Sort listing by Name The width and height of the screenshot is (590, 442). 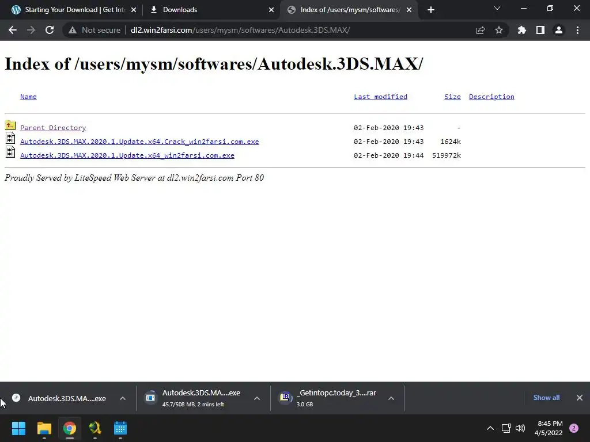click(28, 97)
